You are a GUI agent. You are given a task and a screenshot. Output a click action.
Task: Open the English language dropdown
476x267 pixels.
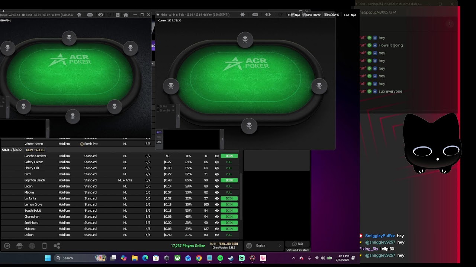pos(264,245)
